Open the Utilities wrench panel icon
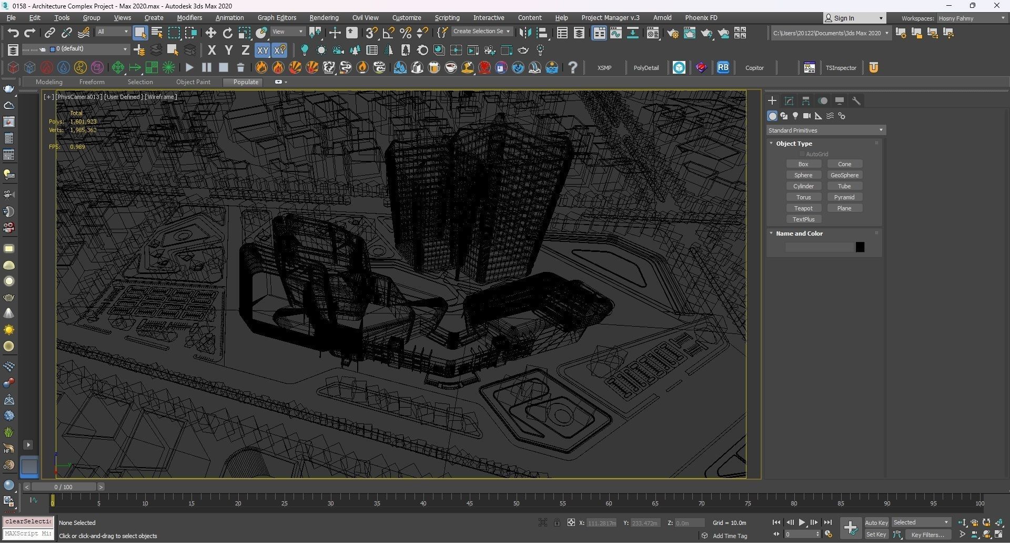The image size is (1010, 547). (856, 101)
